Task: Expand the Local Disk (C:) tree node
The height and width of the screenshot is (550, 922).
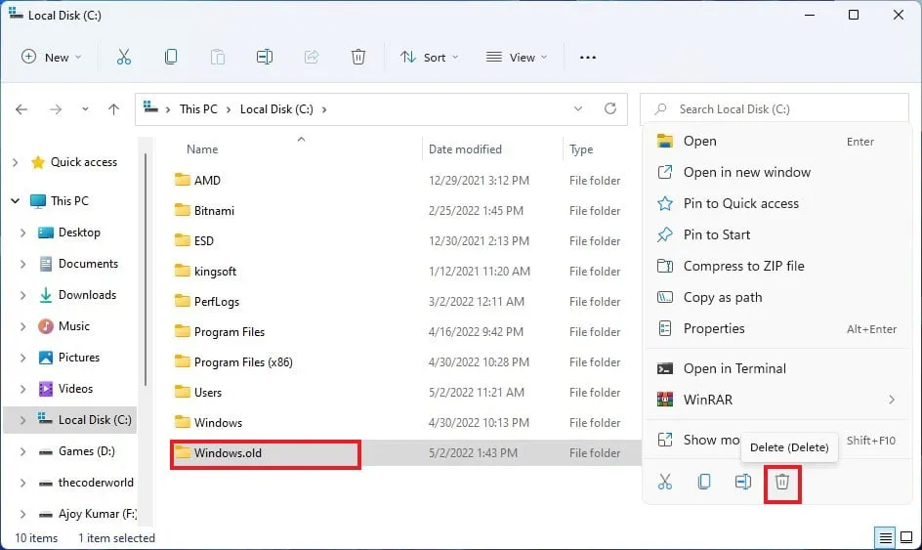Action: click(x=22, y=421)
